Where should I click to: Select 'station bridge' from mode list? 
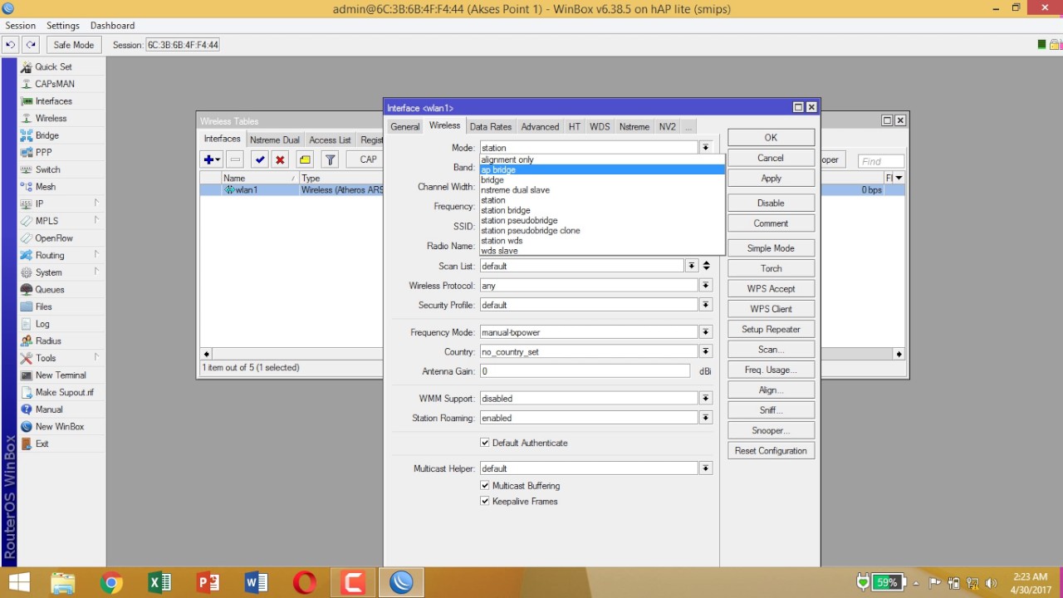(602, 210)
